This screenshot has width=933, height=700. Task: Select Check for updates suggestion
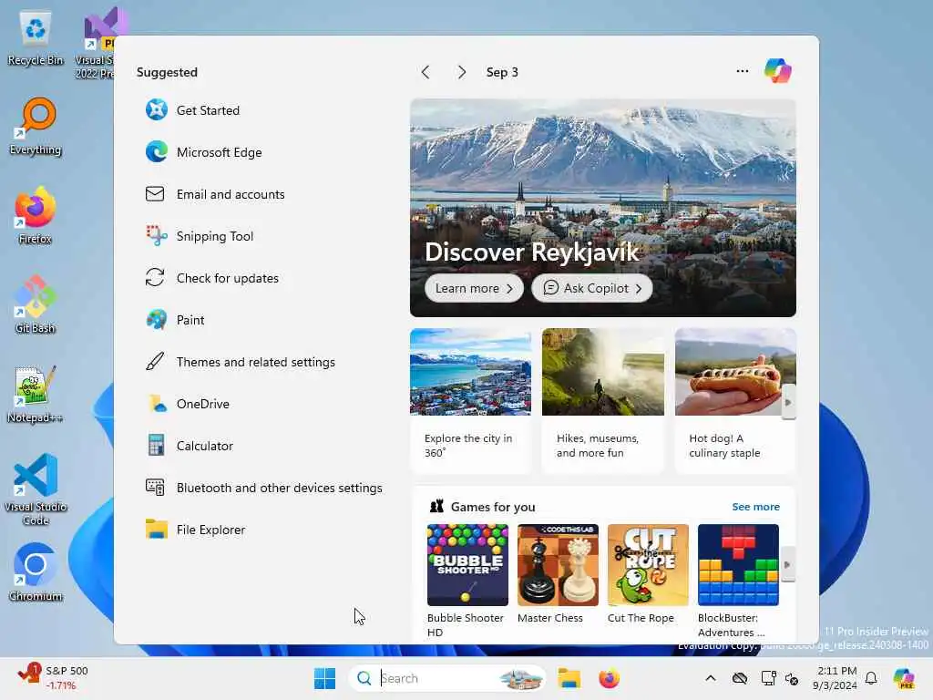coord(211,278)
